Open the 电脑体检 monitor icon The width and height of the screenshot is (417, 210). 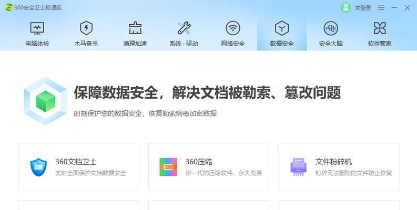click(37, 28)
